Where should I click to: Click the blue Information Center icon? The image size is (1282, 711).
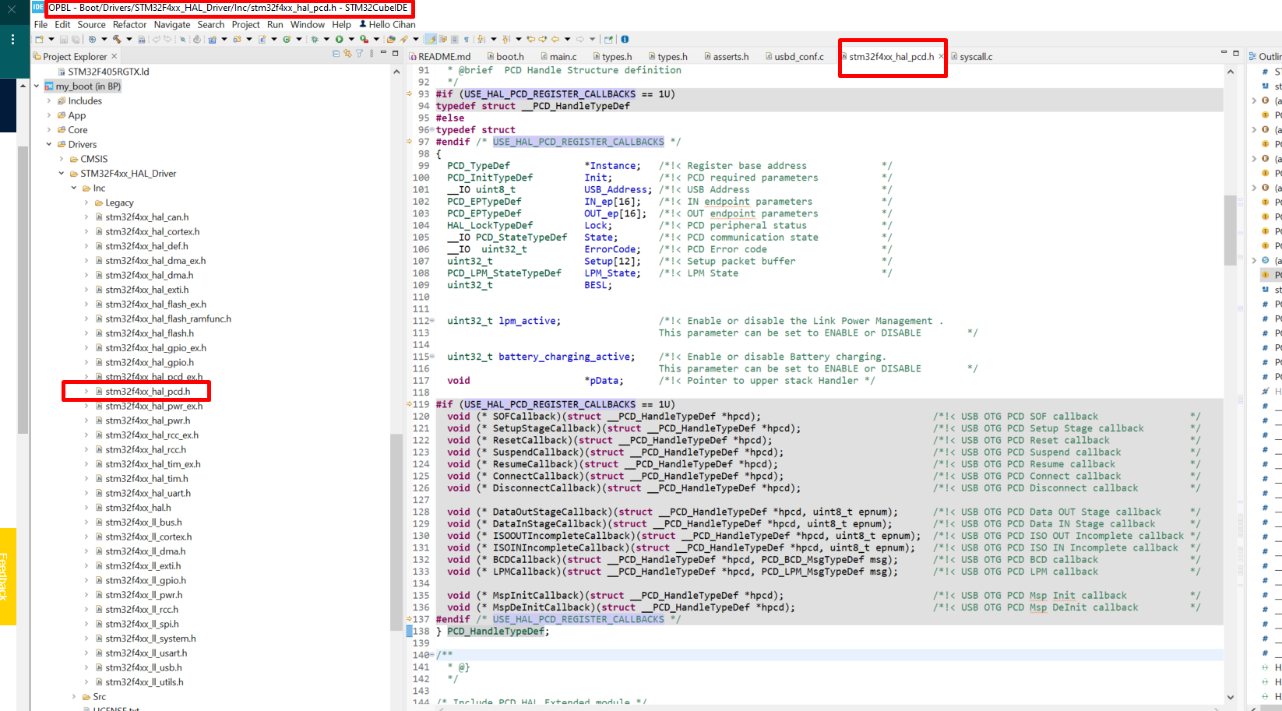point(625,39)
